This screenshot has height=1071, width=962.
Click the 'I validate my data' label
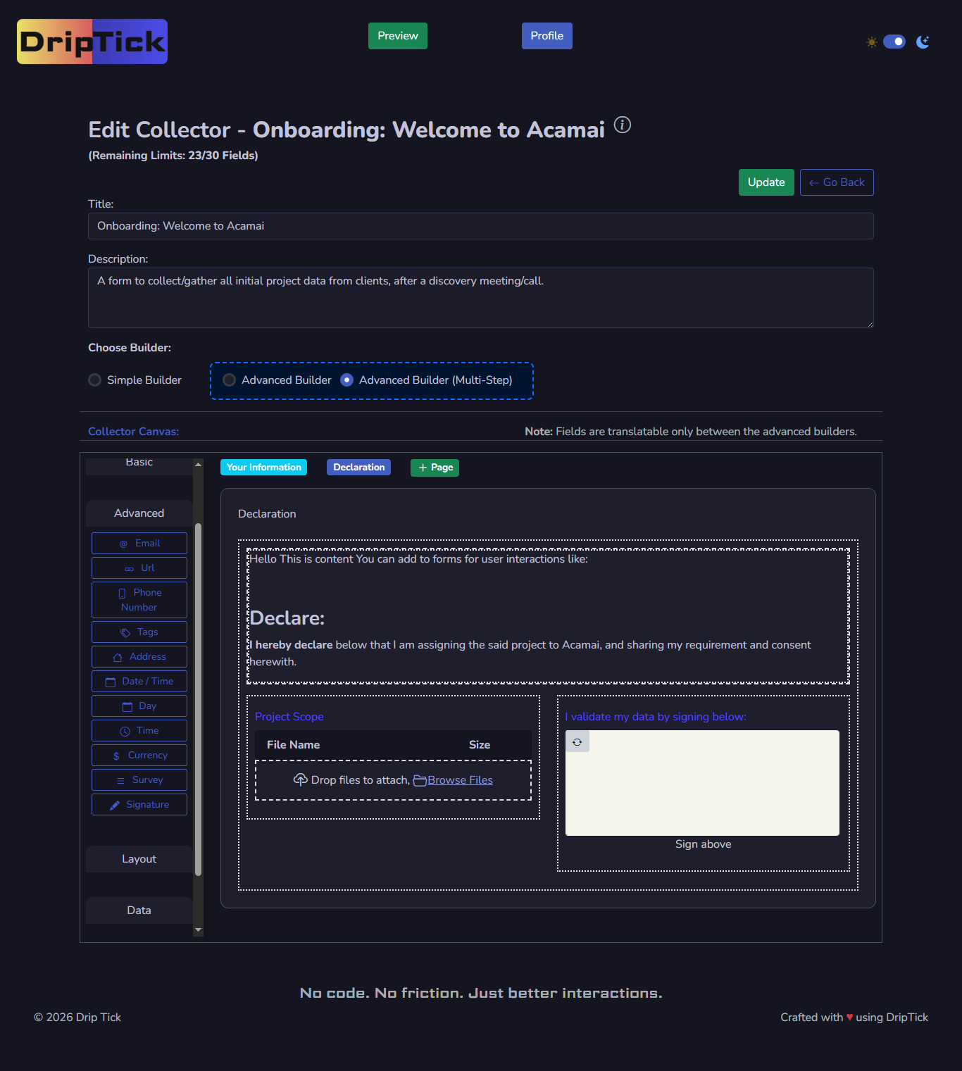coord(656,717)
